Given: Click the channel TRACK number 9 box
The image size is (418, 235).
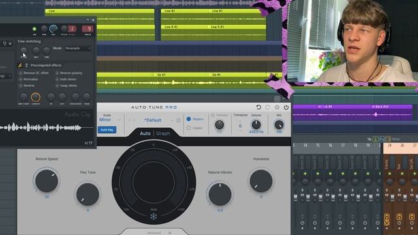Looking at the screenshot, I should tap(88, 29).
